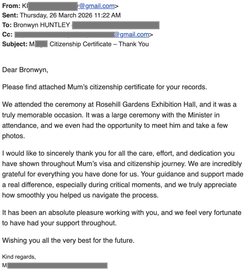Click the sentence about attached citizenship certificate
251x273 pixels.
(x=104, y=87)
